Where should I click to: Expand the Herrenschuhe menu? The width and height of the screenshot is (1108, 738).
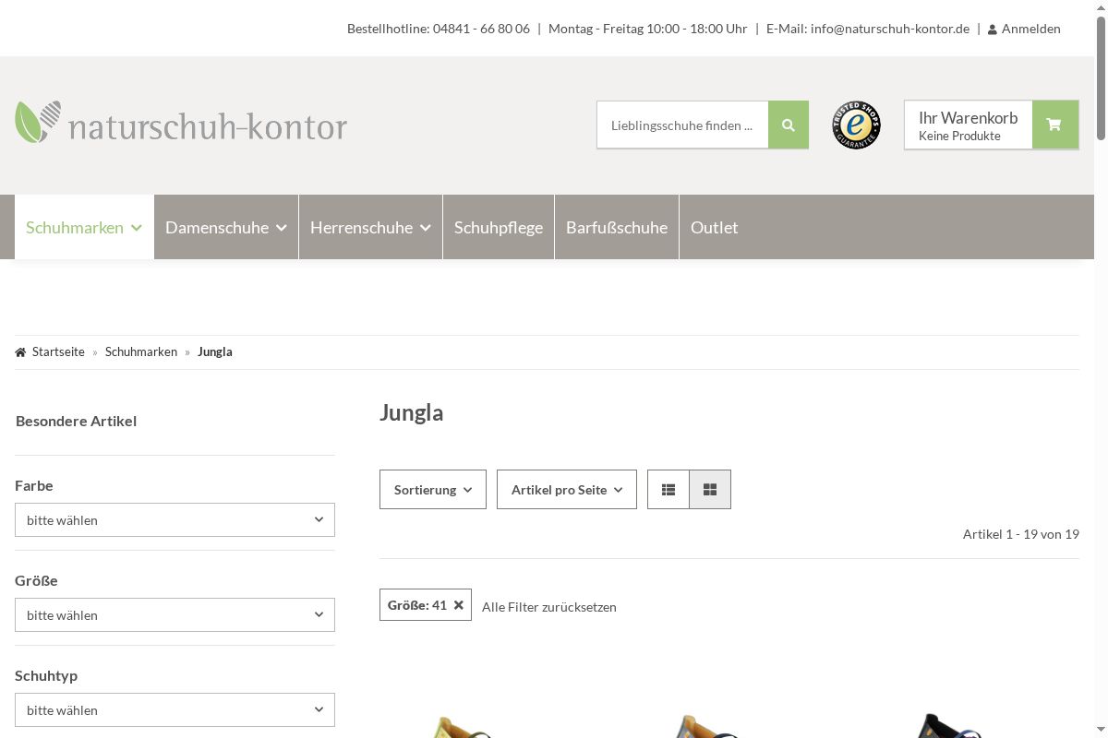pos(371,227)
